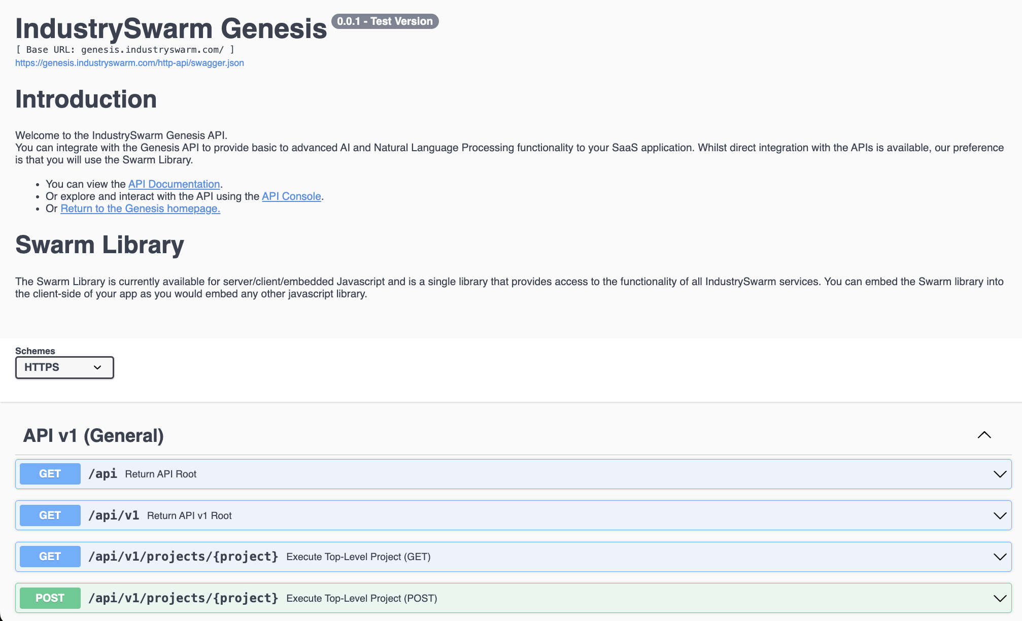The height and width of the screenshot is (621, 1022).
Task: Open the API Console link
Action: point(291,196)
